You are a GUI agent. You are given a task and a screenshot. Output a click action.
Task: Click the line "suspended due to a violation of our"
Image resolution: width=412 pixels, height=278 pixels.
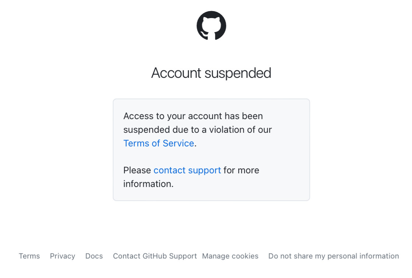point(198,130)
